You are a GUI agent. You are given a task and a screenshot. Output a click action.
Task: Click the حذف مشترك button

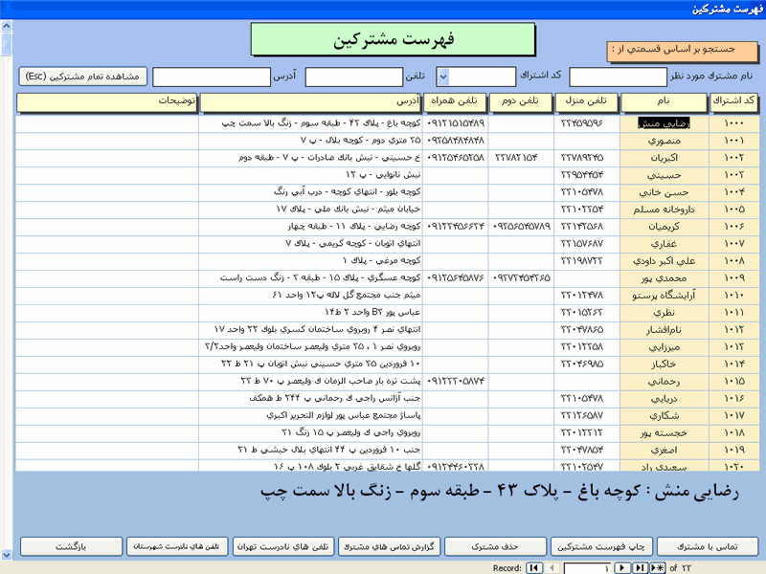coord(494,546)
